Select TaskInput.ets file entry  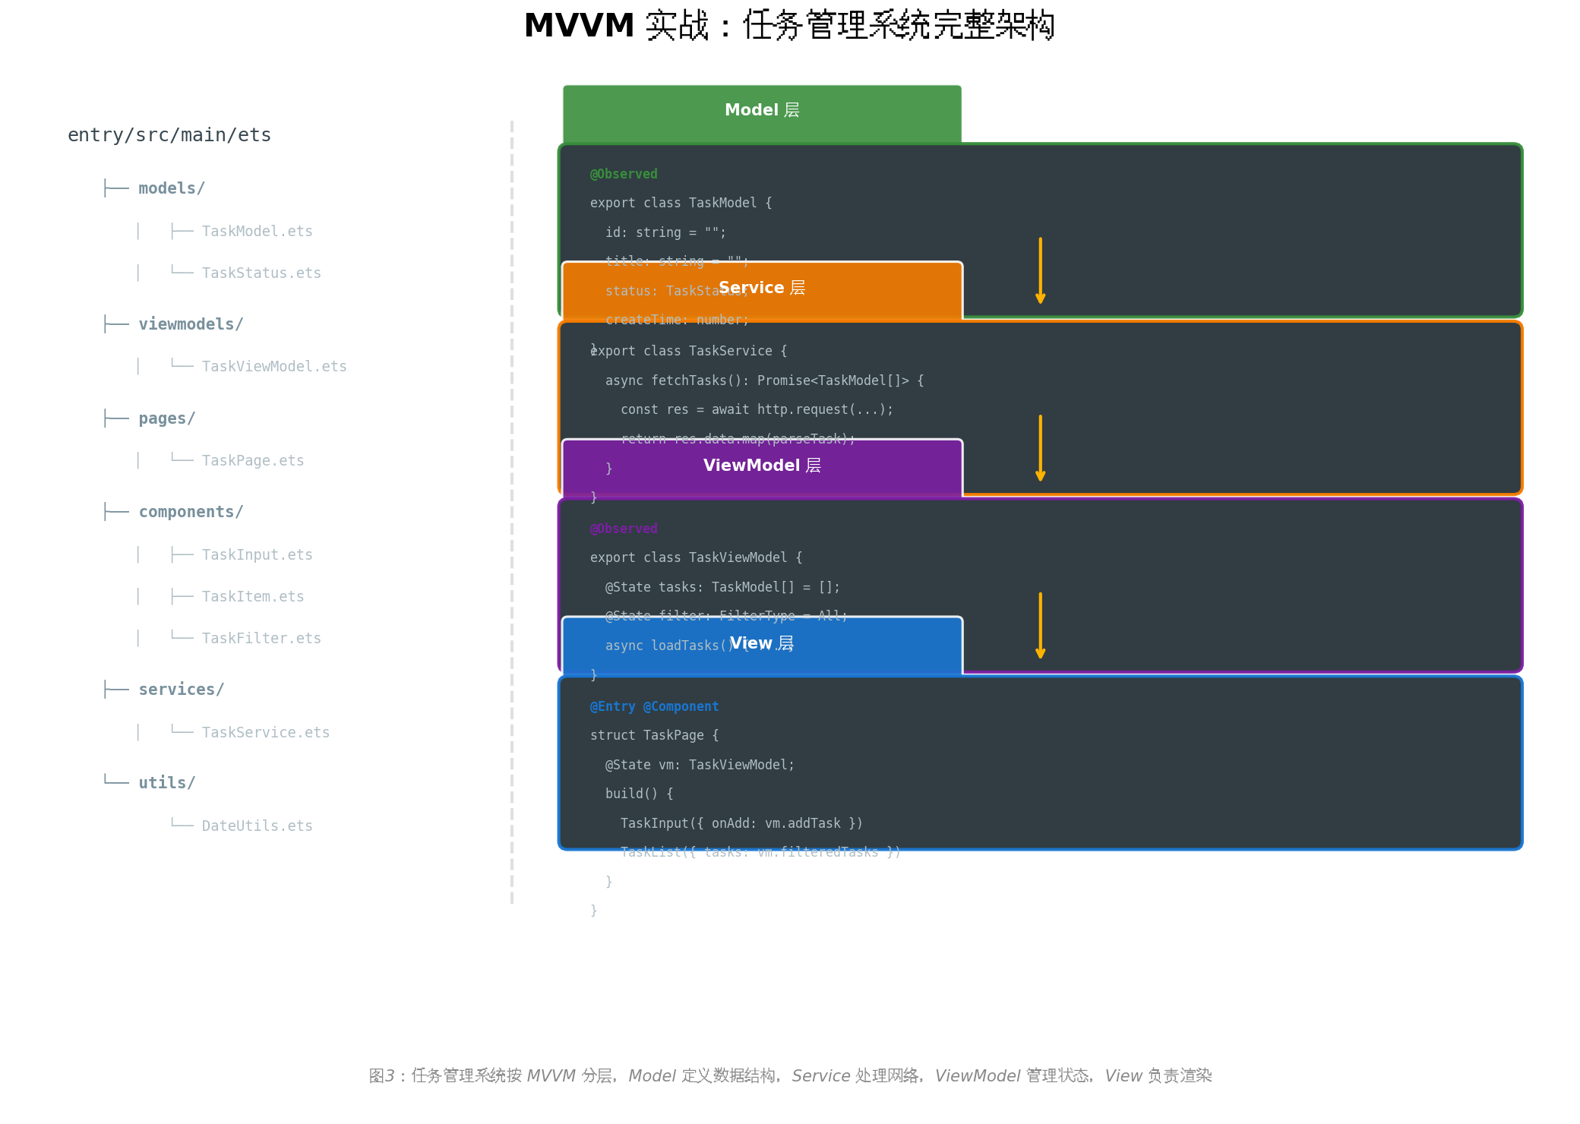click(257, 554)
